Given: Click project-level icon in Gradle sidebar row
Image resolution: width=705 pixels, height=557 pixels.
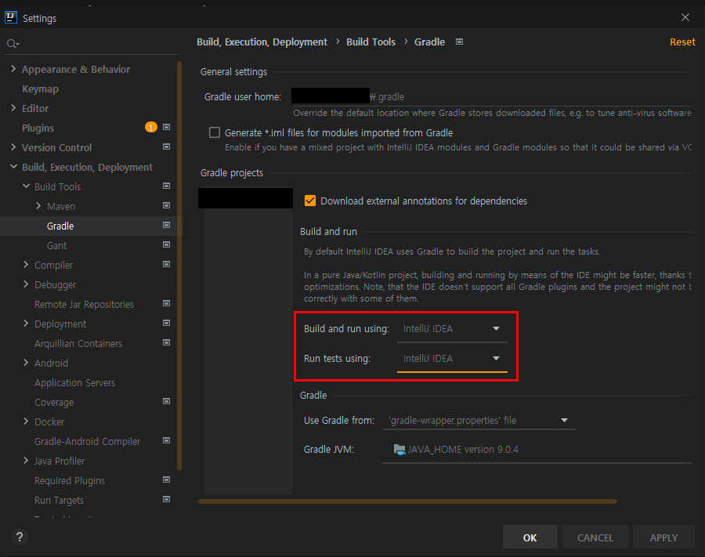Looking at the screenshot, I should pyautogui.click(x=166, y=225).
